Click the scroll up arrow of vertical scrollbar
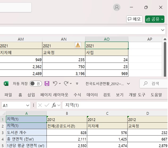Image resolution: width=168 pixels, height=148 pixels. coord(165,39)
